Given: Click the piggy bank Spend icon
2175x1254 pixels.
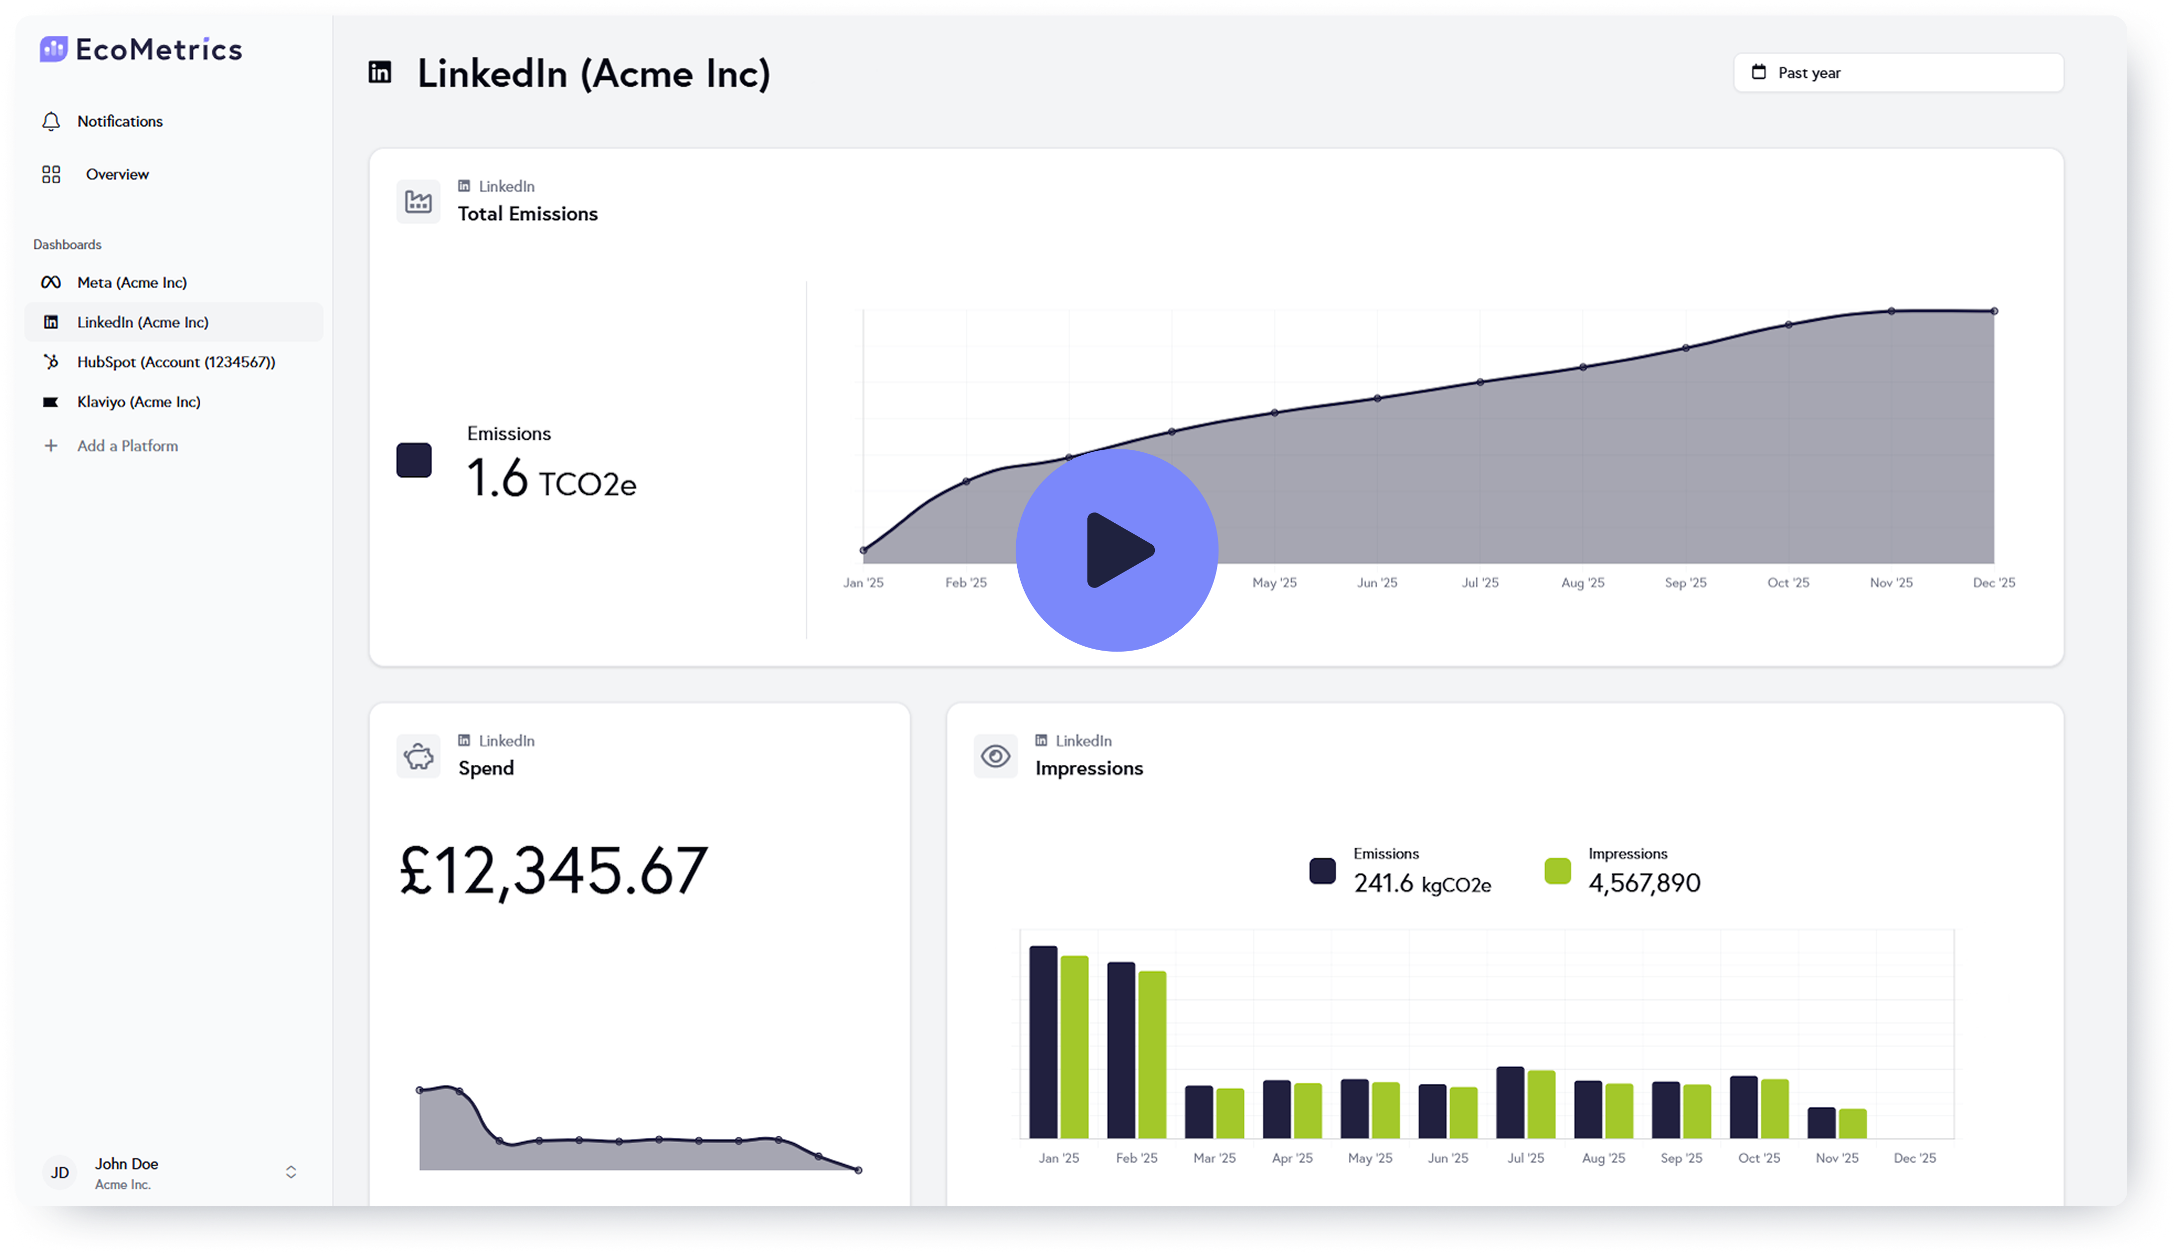Looking at the screenshot, I should click(419, 756).
